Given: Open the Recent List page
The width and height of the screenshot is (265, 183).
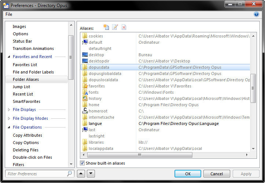Looking at the screenshot, I should (23, 94).
